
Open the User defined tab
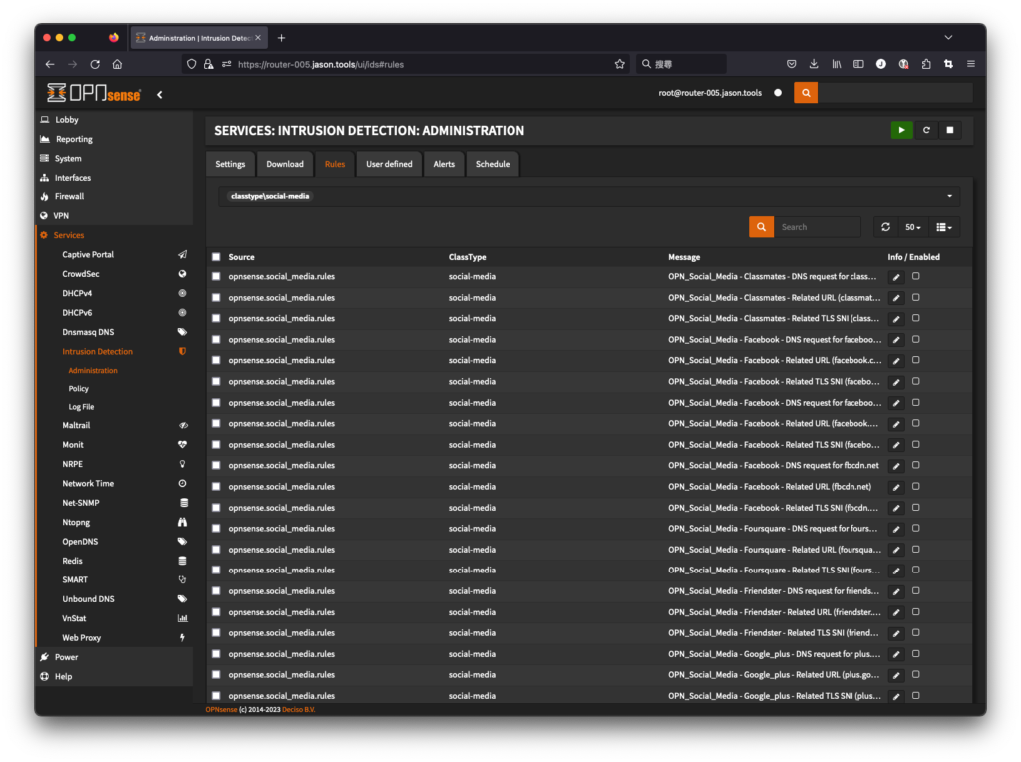coord(389,164)
